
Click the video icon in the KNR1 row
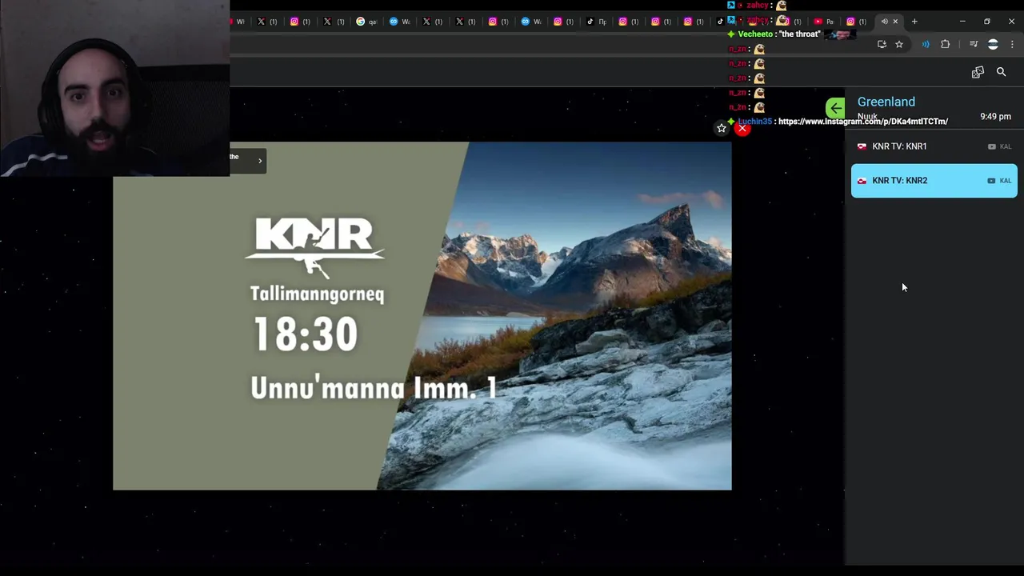tap(992, 146)
